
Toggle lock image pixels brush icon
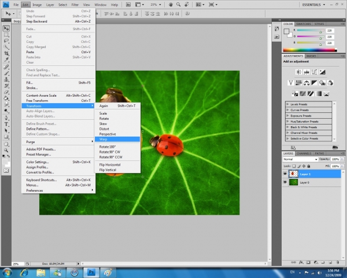299,166
